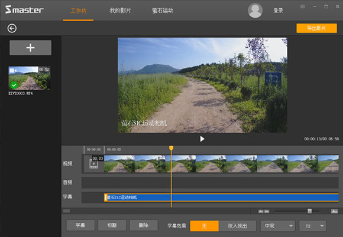Image resolution: width=343 pixels, height=237 pixels.
Task: Click the empty audio track
Action: (210, 183)
